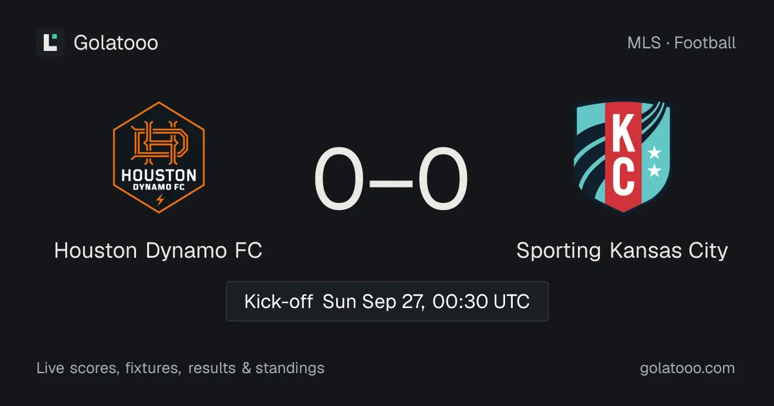
Task: Select the Houston Dynamo FC team name
Action: [158, 250]
